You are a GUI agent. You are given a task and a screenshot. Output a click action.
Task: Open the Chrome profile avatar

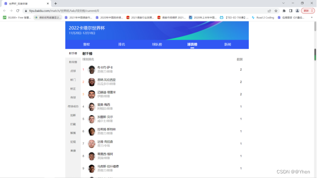pyautogui.click(x=297, y=11)
